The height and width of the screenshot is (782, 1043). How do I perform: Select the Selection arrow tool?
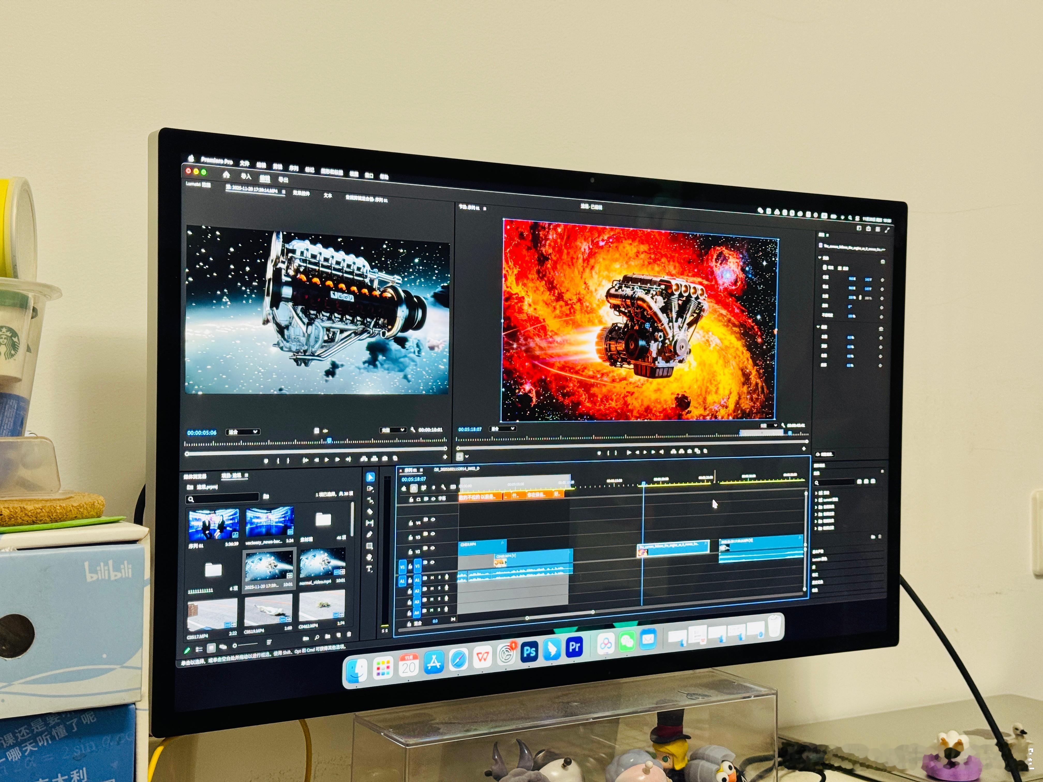coord(370,477)
